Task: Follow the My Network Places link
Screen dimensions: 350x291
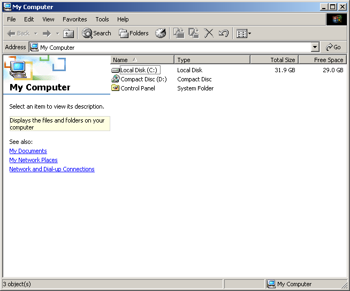Action: click(33, 160)
